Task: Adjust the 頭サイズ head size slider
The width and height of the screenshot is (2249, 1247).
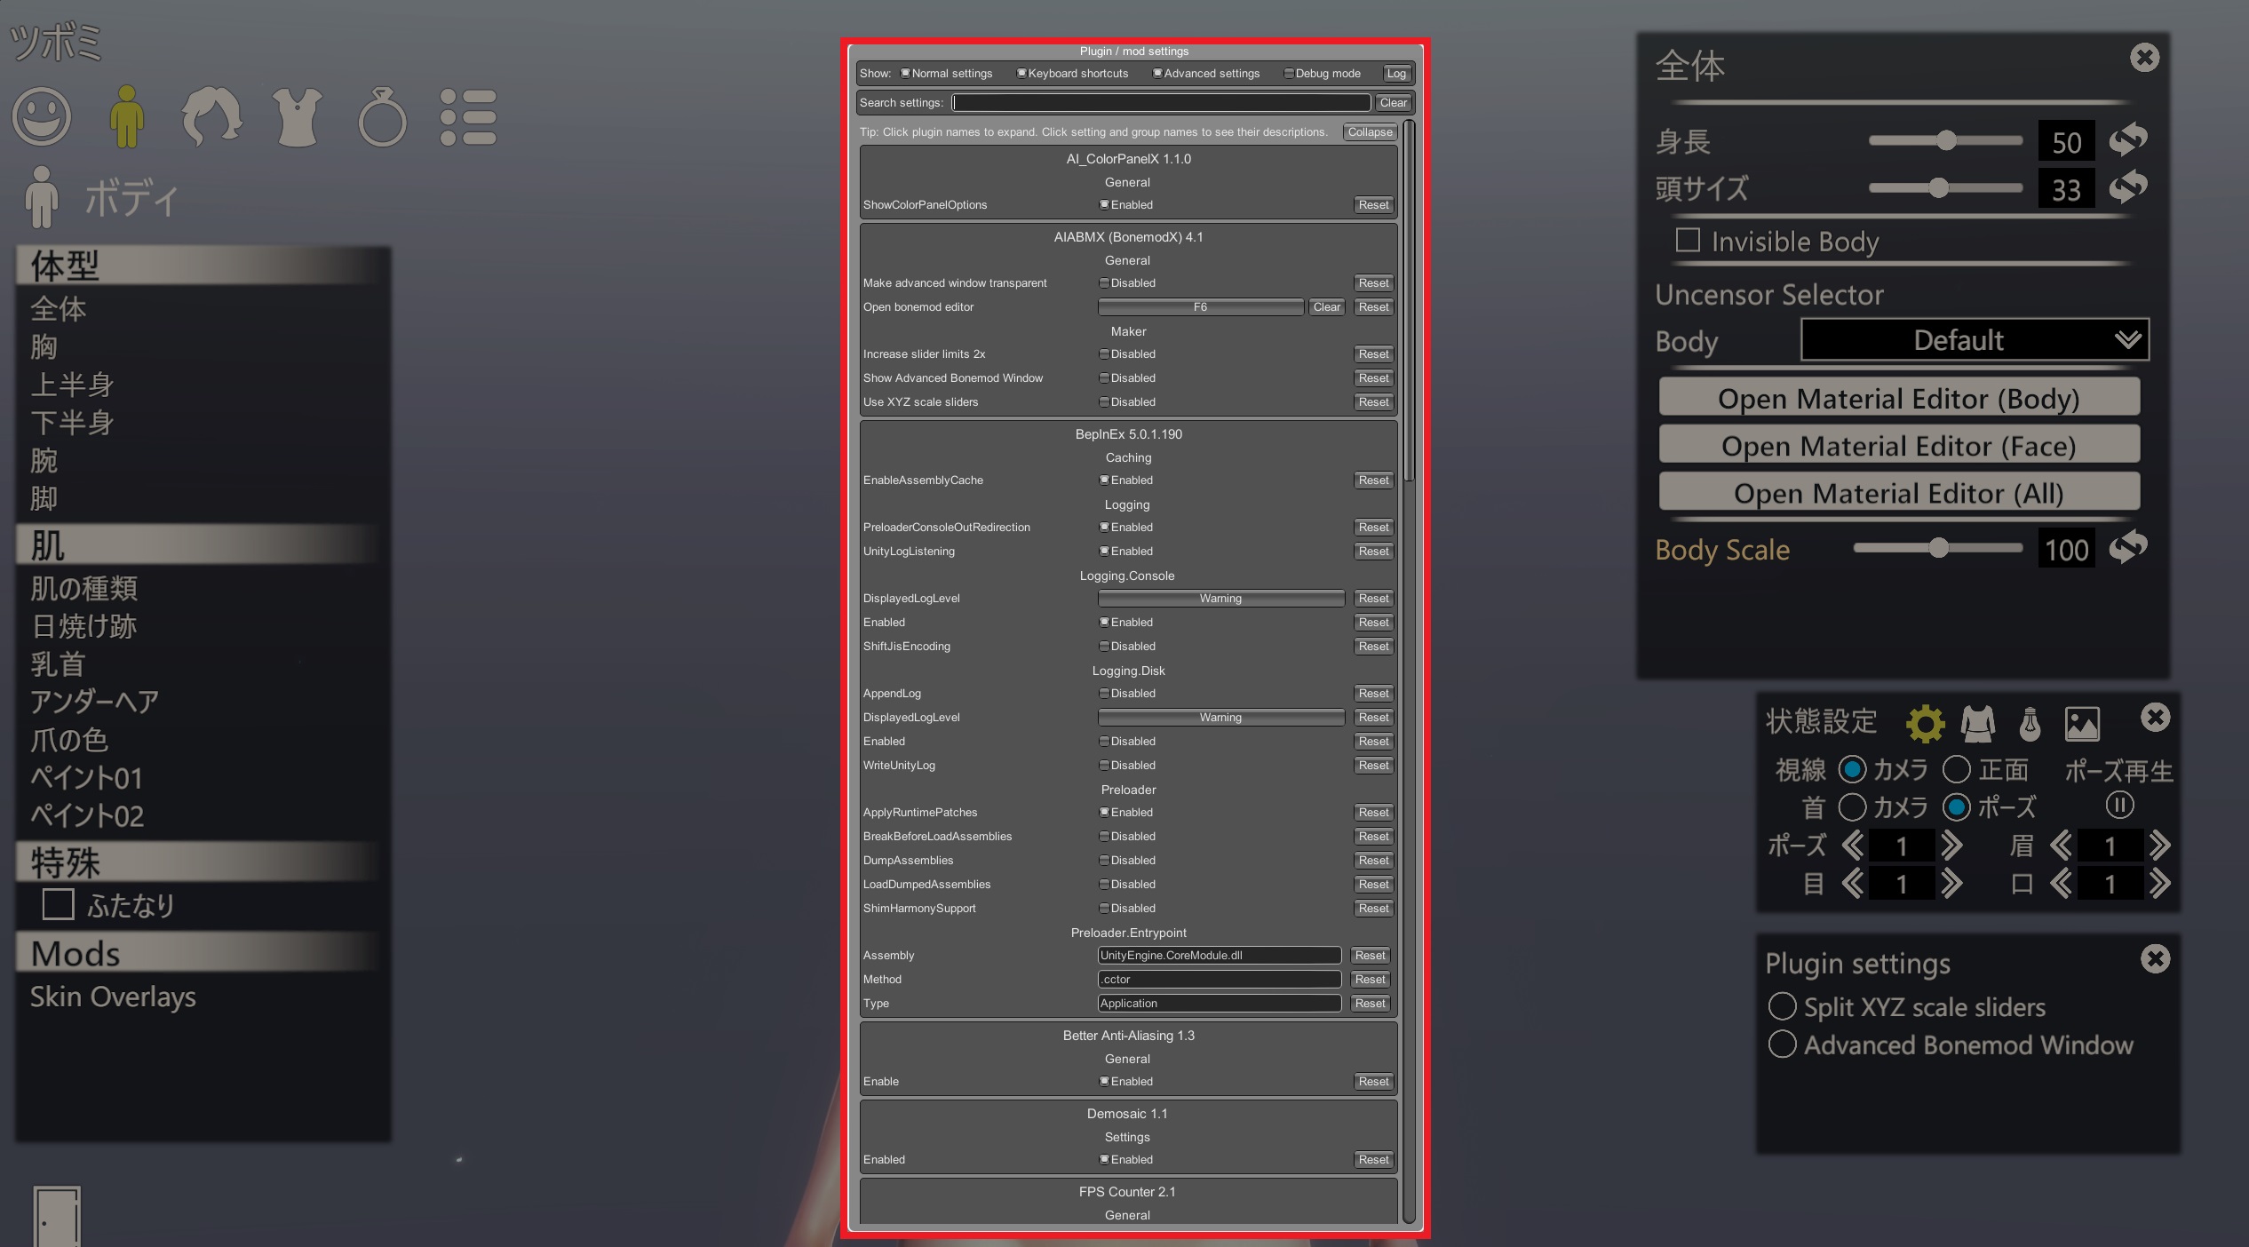Action: click(x=1945, y=187)
